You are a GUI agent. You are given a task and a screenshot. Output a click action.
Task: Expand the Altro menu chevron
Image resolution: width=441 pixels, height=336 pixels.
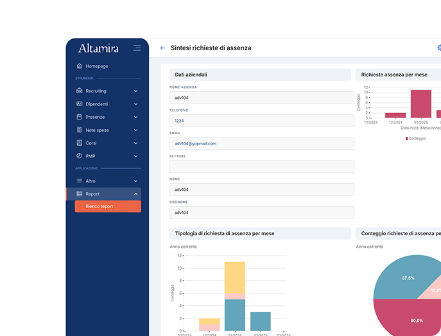click(135, 181)
